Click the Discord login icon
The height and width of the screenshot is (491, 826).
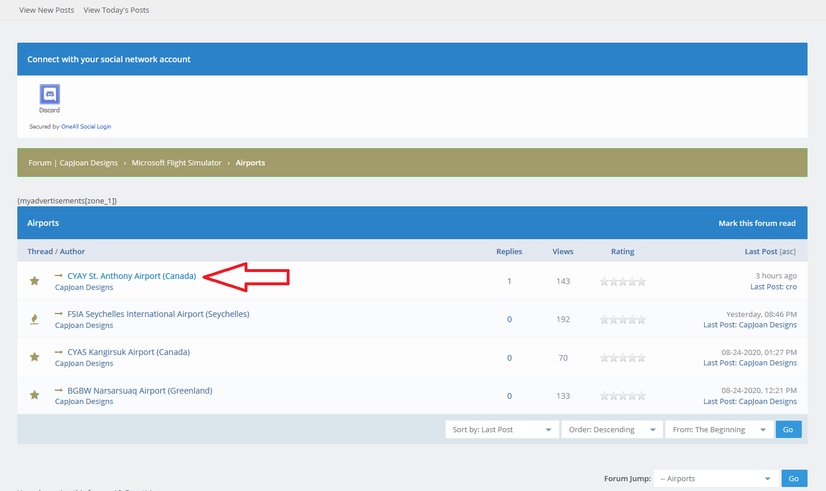tap(50, 94)
